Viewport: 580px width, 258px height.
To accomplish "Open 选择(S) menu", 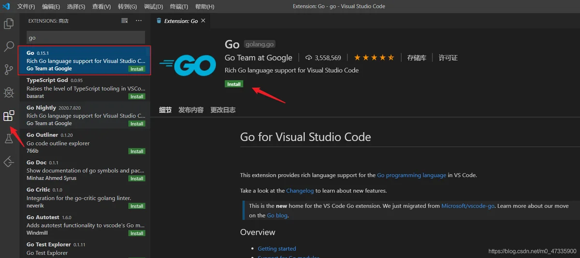I will 76,7.
